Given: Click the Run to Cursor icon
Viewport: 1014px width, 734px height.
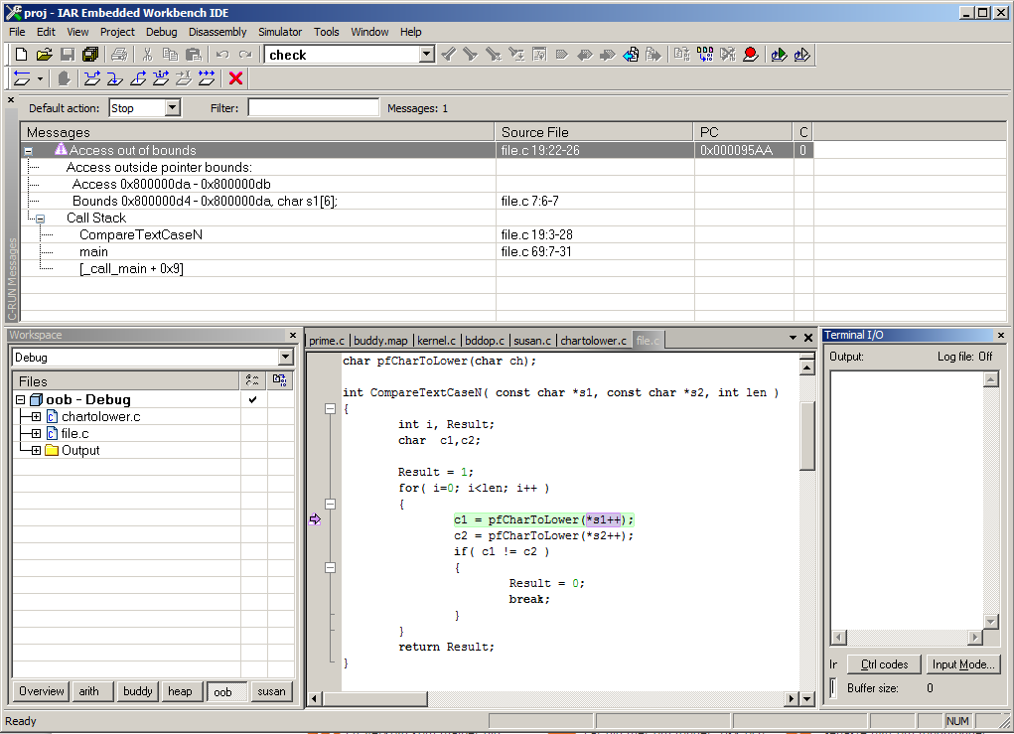Looking at the screenshot, I should point(184,78).
